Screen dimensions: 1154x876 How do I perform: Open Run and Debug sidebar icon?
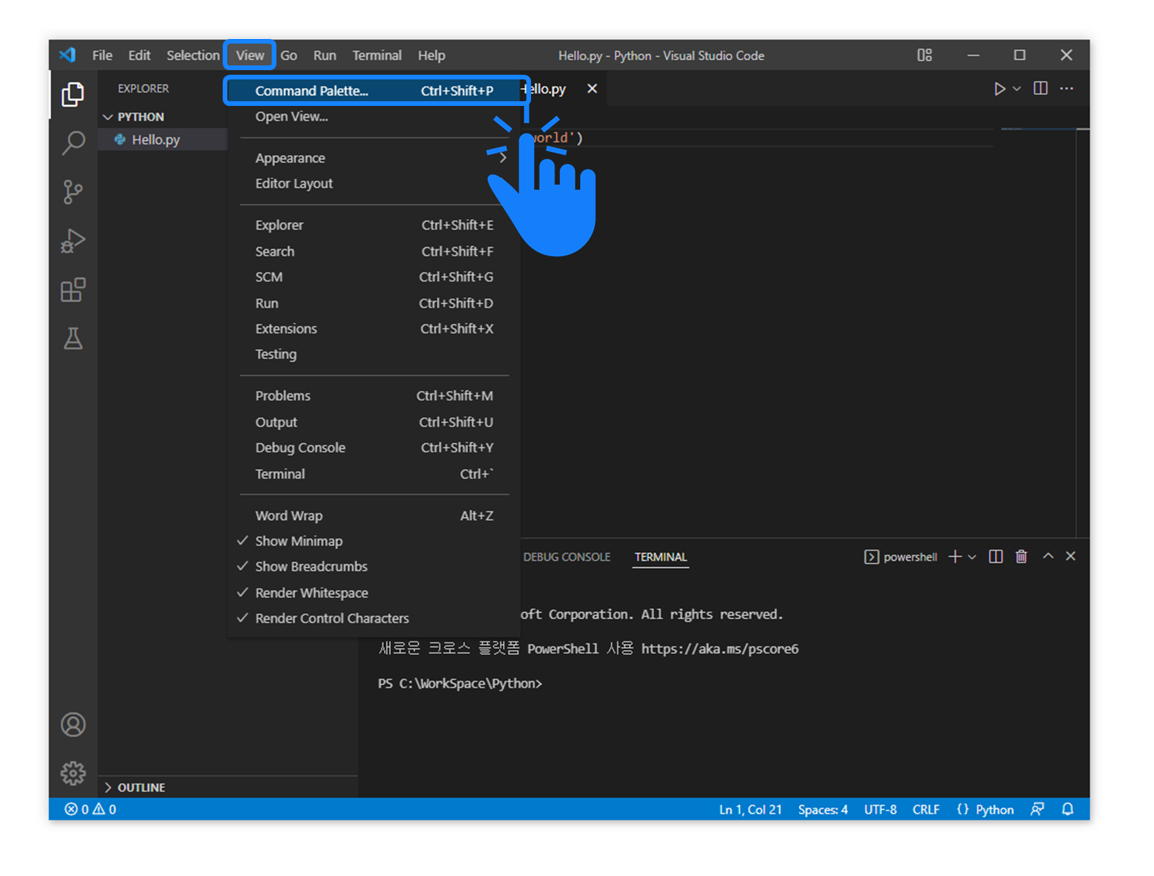(73, 241)
